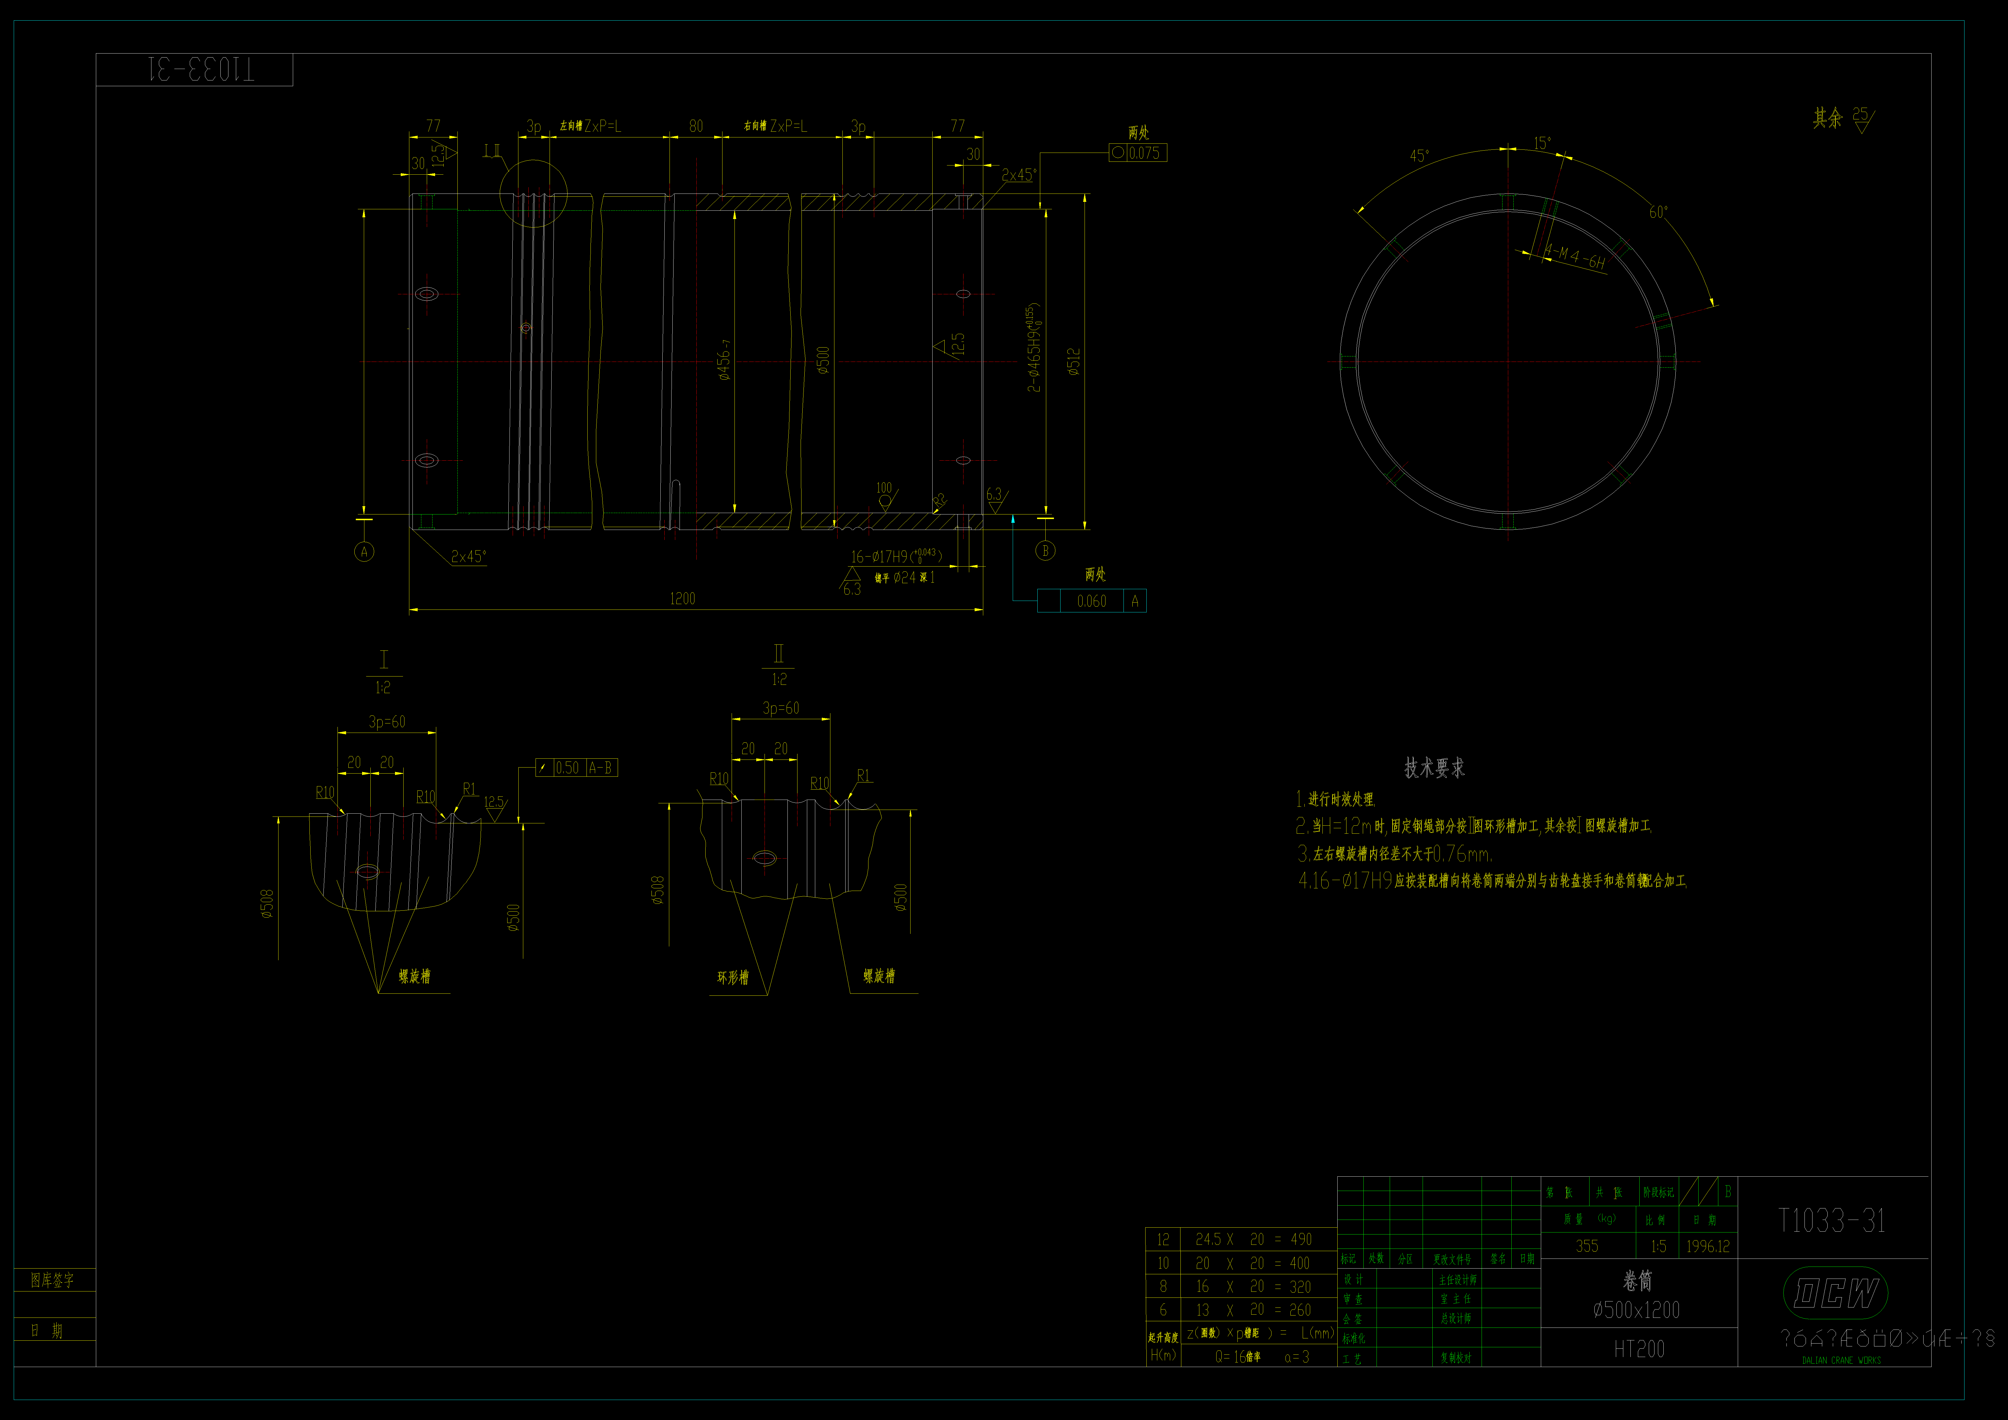Click the 右向槽 ZxP=L label
Image resolution: width=2008 pixels, height=1420 pixels.
(x=776, y=126)
